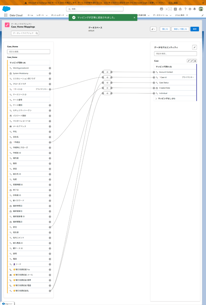The height and width of the screenshot is (305, 206).
Task: Open the App Launcher grid icon
Action: pyautogui.click(x=6, y=15)
